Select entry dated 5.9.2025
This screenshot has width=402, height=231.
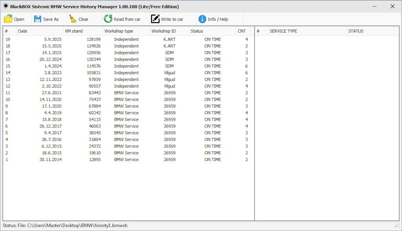tap(126, 39)
